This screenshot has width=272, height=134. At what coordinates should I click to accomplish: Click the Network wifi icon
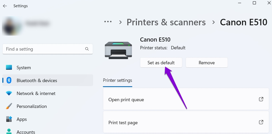click(x=9, y=93)
